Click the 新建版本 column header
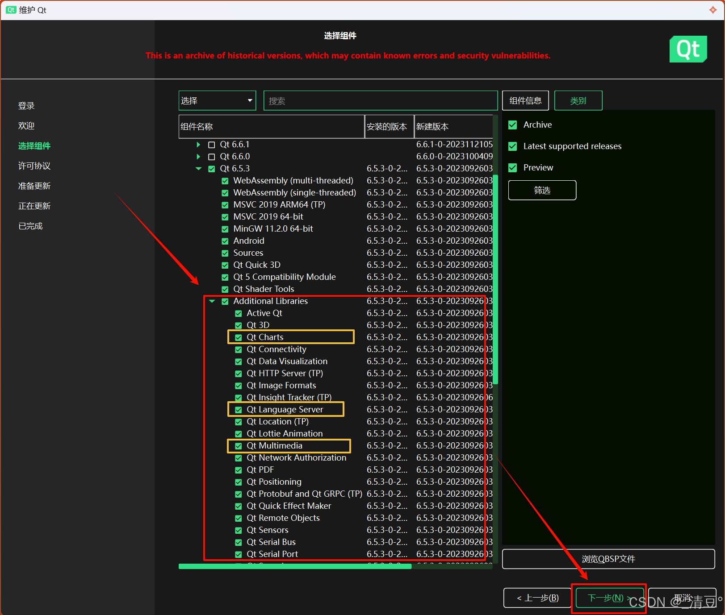The height and width of the screenshot is (615, 725). [453, 127]
